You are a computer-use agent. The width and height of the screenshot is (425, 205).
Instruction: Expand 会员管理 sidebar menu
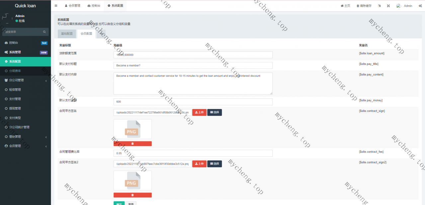[x=25, y=146]
